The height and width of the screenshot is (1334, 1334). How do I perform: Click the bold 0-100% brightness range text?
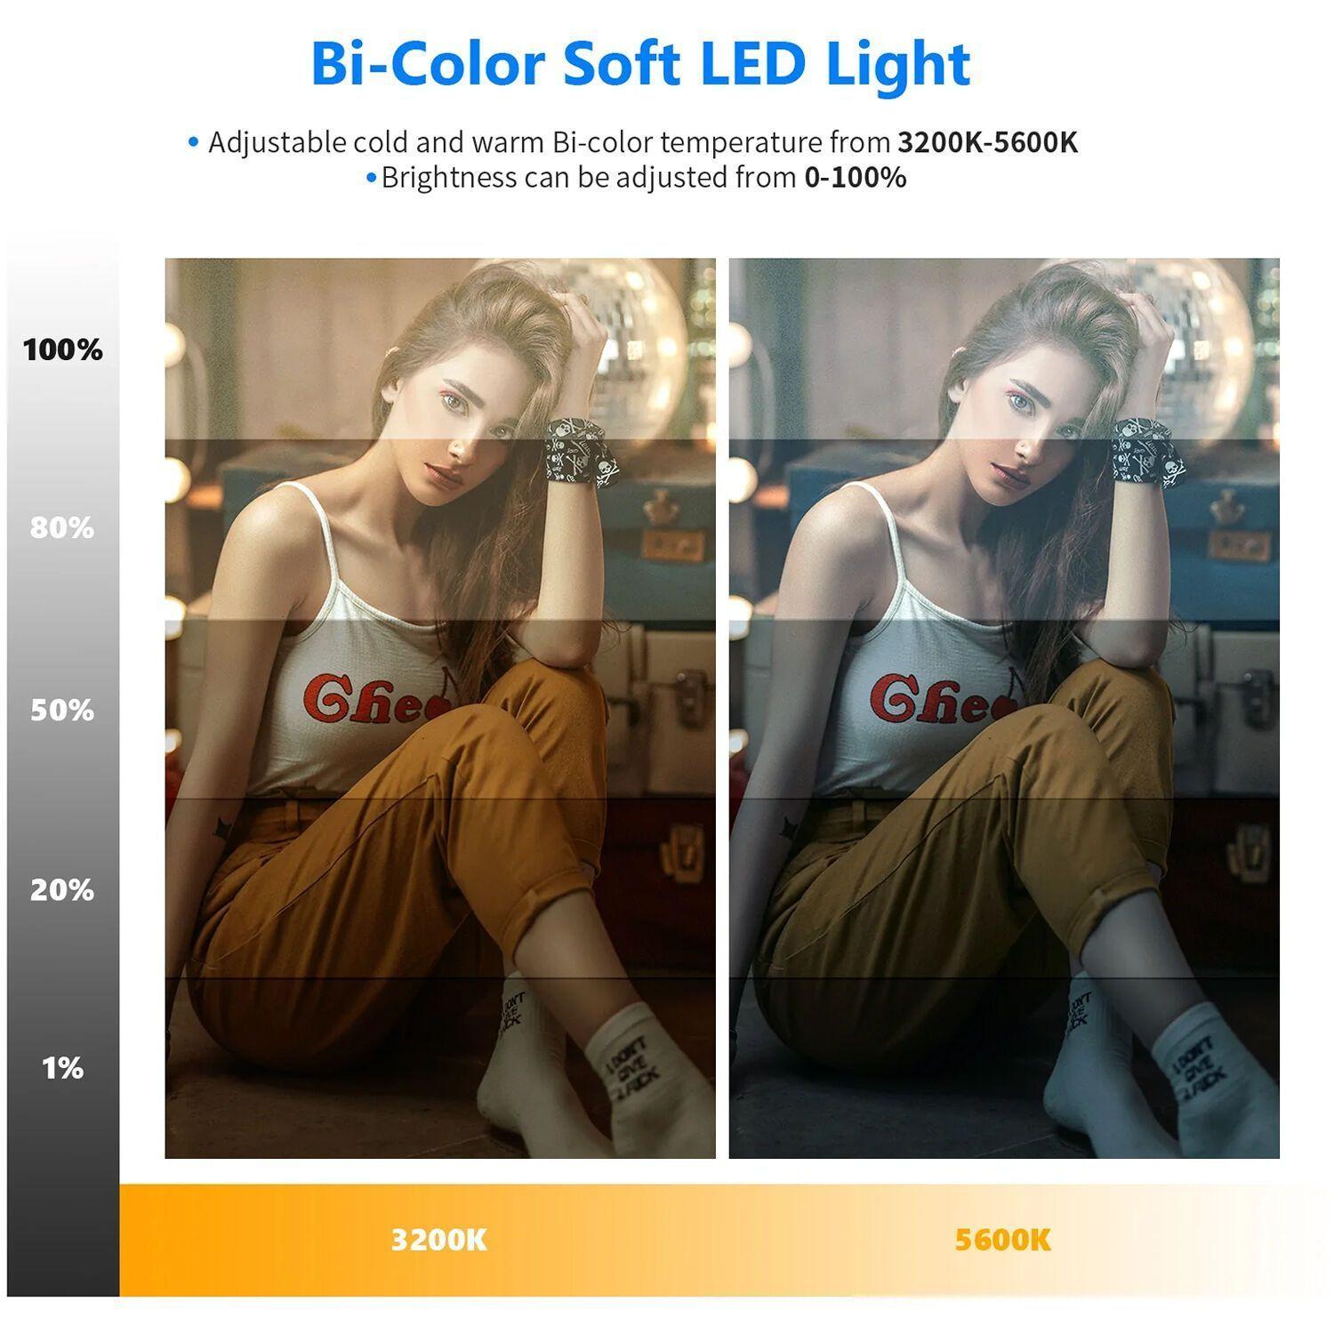(x=855, y=178)
